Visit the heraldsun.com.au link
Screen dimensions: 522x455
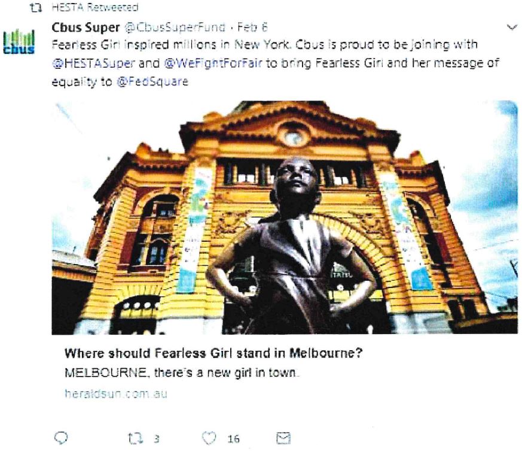[116, 394]
